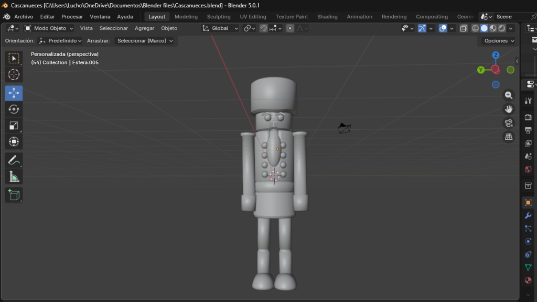This screenshot has width=537, height=302.
Task: Select the Move tool in the toolbar
Action: coord(14,93)
